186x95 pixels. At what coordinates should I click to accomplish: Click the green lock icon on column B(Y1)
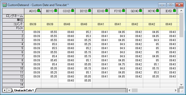click(56, 11)
